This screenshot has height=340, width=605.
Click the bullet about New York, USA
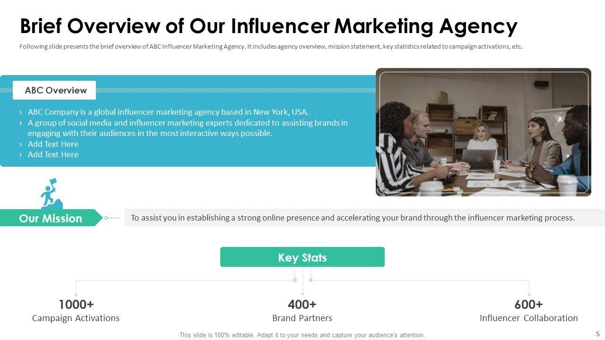168,112
